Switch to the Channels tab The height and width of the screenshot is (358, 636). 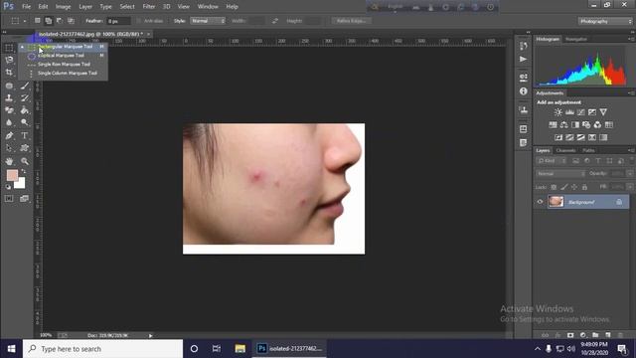565,150
